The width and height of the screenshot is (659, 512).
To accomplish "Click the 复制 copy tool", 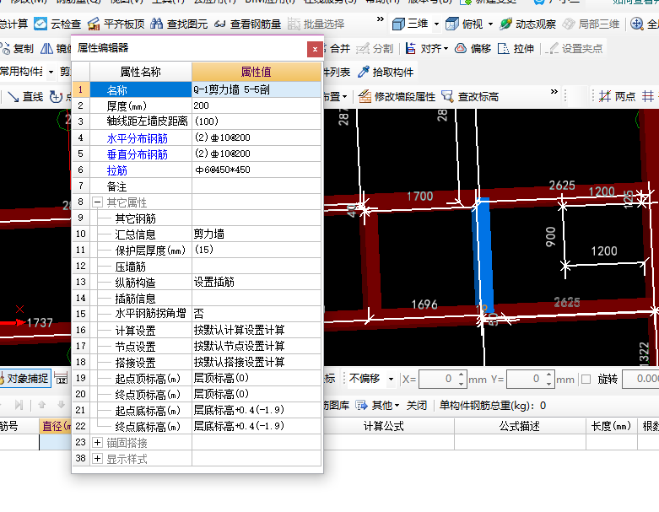I will tap(17, 49).
